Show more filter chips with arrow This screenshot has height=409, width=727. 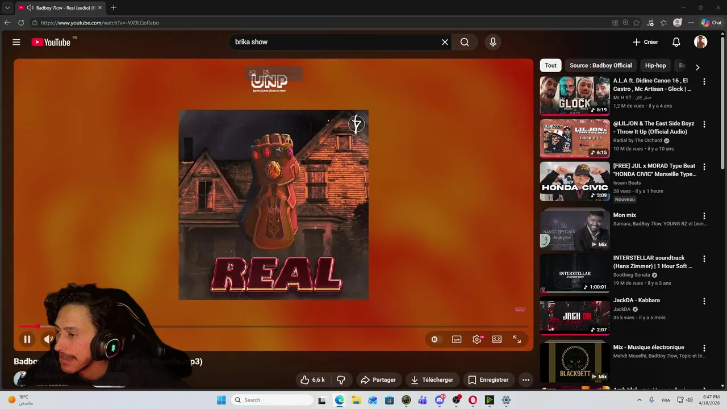[697, 67]
